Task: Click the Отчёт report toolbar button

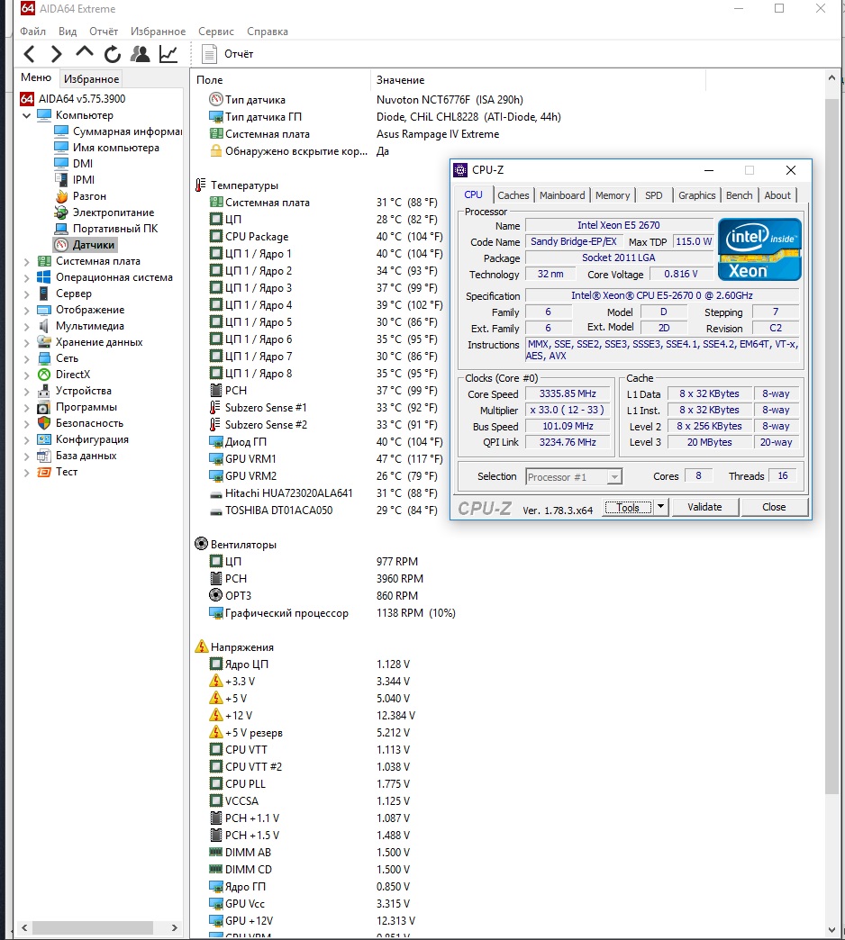Action: pyautogui.click(x=228, y=54)
